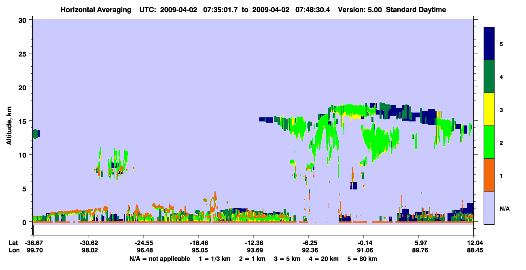Click latitude value -18.46
526x270 pixels.
(x=198, y=243)
